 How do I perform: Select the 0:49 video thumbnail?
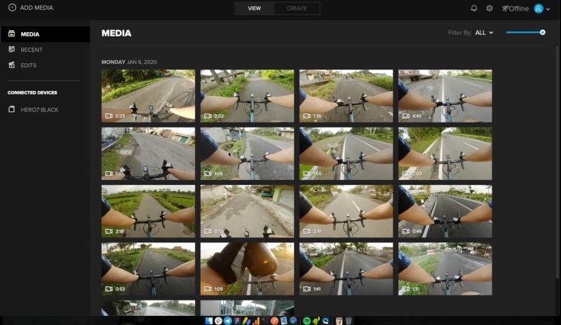pos(445,211)
